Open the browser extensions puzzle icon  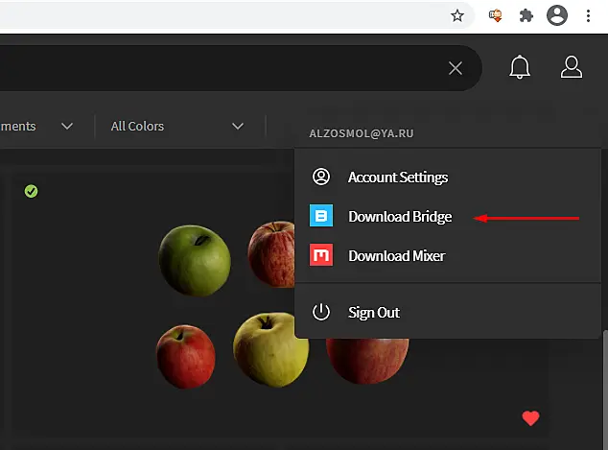526,16
